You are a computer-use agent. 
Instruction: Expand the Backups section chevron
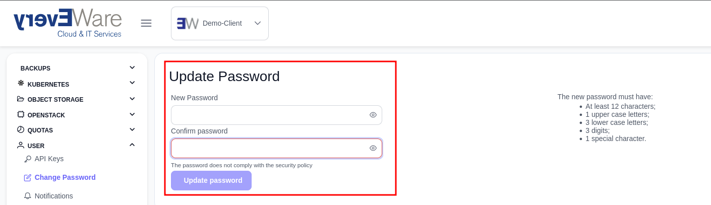132,67
